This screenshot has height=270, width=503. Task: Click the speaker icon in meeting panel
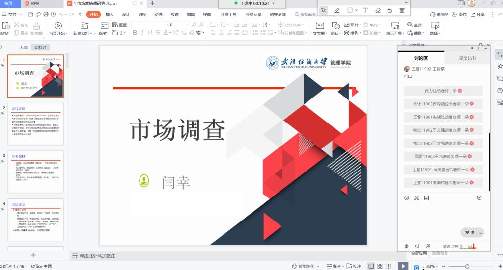(417, 246)
